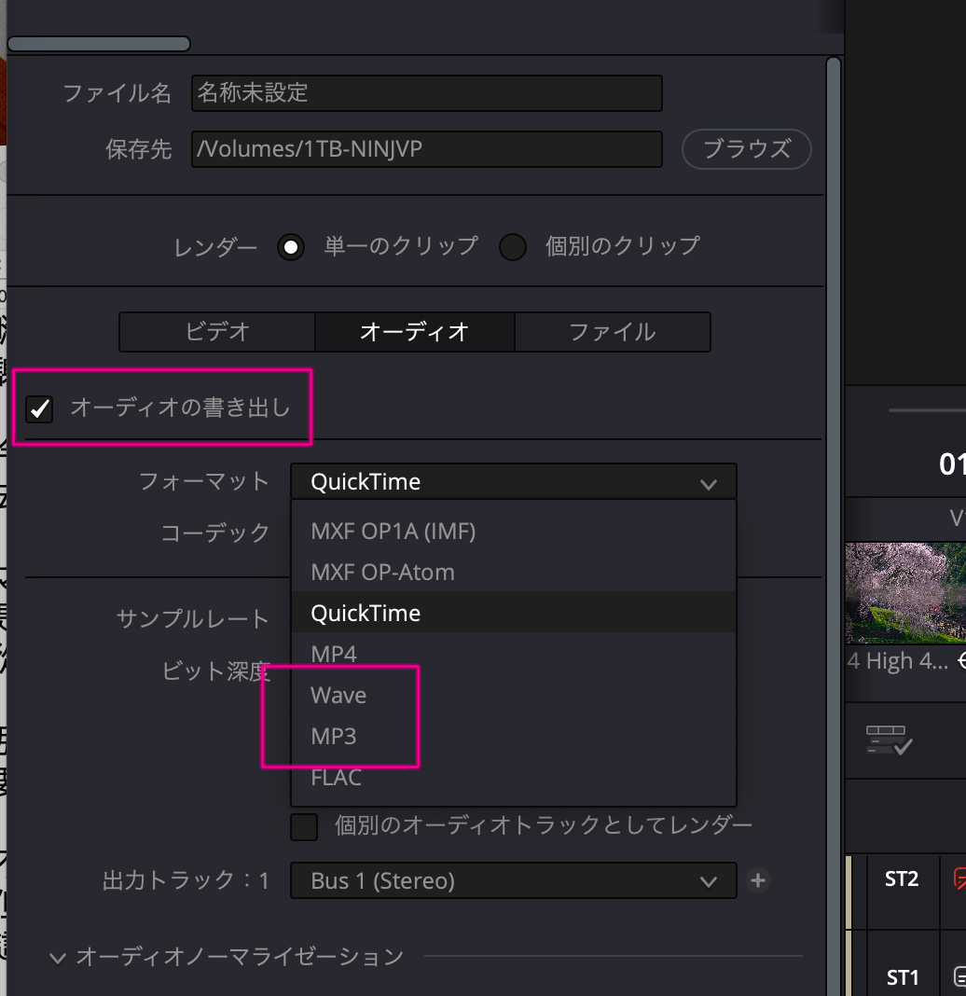Enable render as individual audio tracks
966x996 pixels.
pyautogui.click(x=304, y=826)
